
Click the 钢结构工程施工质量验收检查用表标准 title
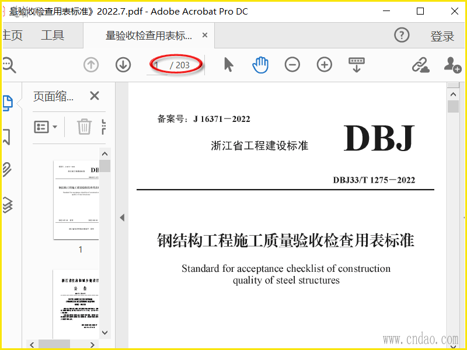click(285, 240)
